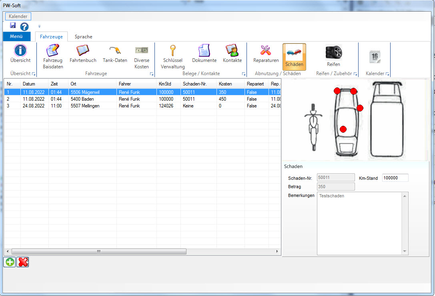Image resolution: width=435 pixels, height=296 pixels.
Task: Switch to the Sprache tab
Action: [x=83, y=37]
